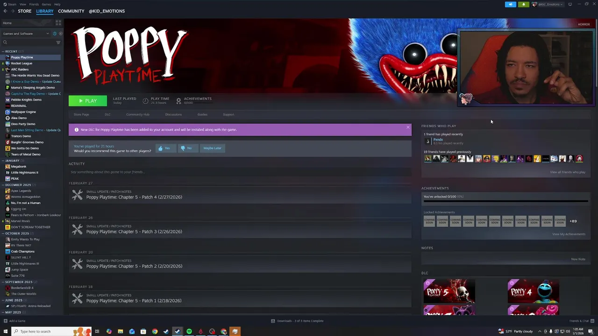The image size is (598, 336).
Task: Click the activity post input field
Action: click(240, 172)
